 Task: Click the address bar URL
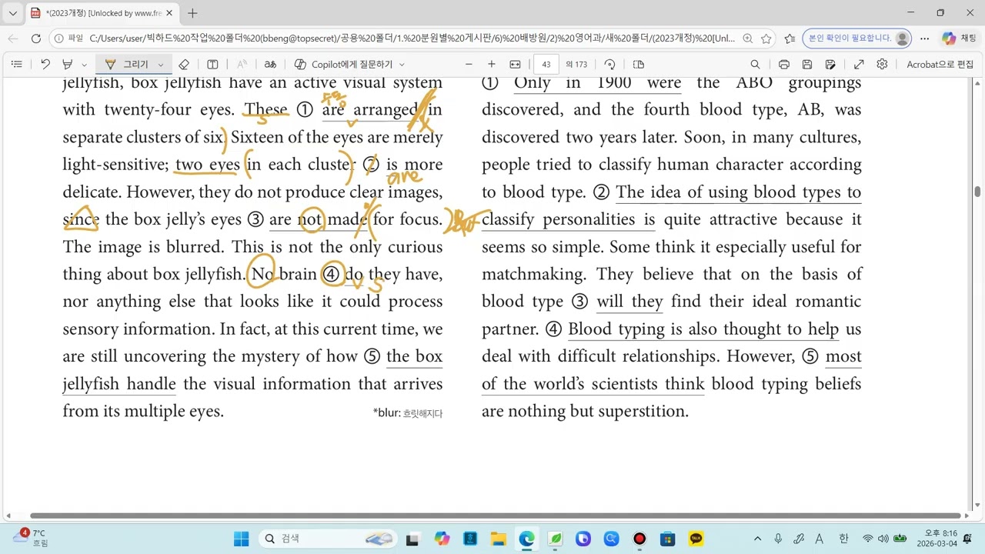click(x=412, y=38)
